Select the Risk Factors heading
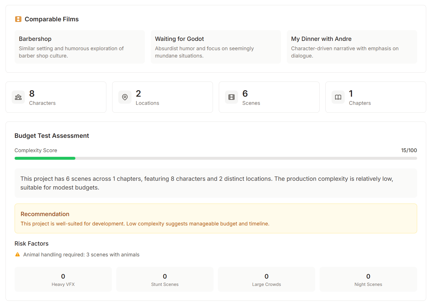Image resolution: width=430 pixels, height=304 pixels. tap(31, 243)
